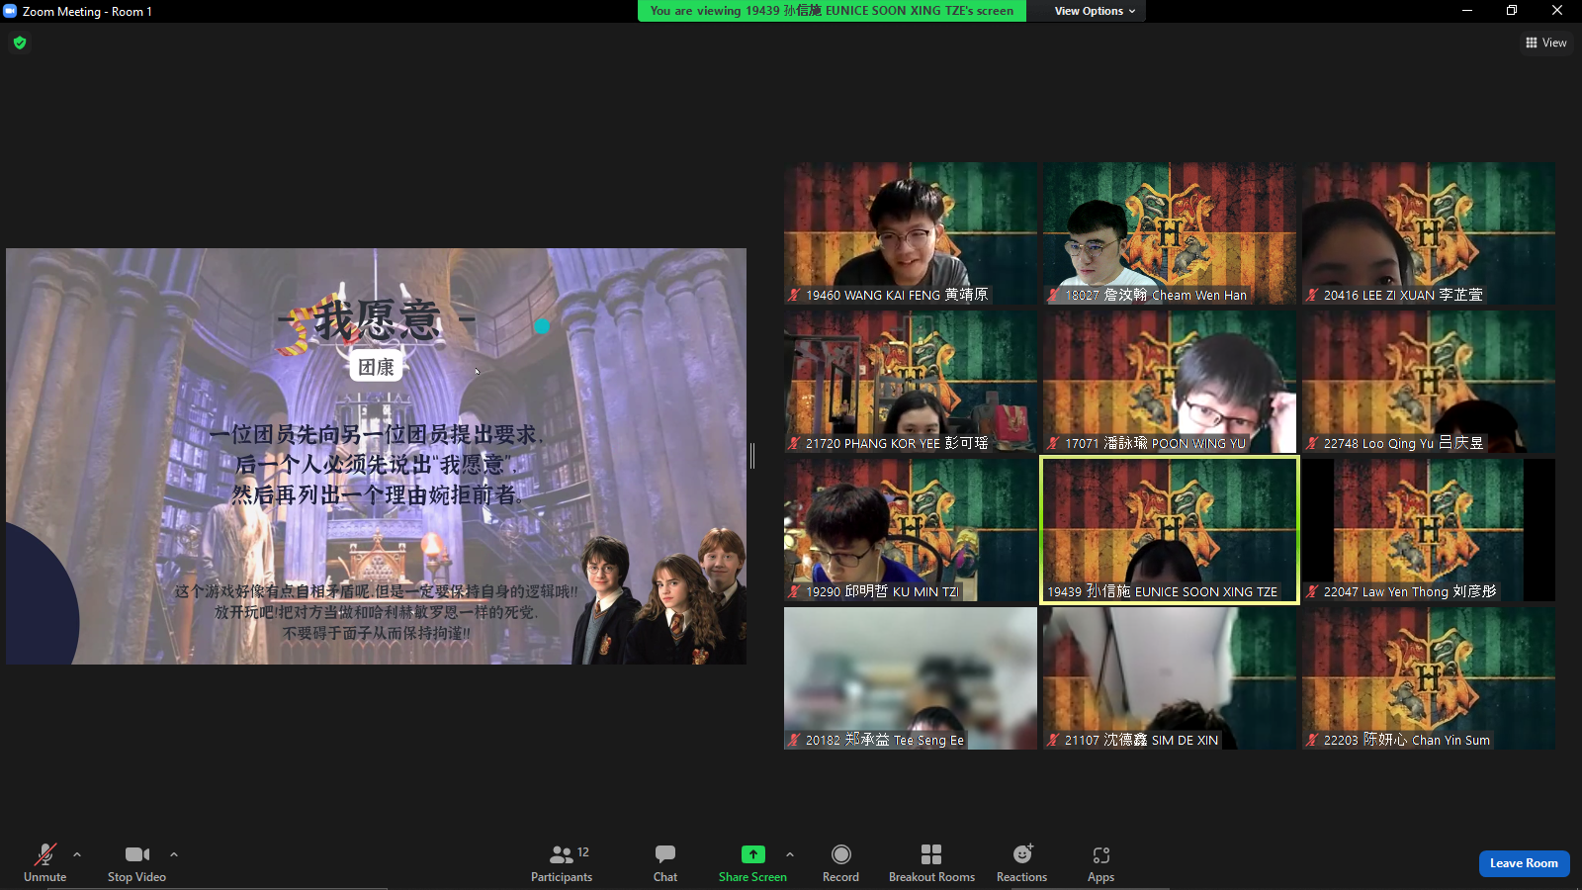Select POON WING YU's video tile
Screen dimensions: 1582x890
point(1170,382)
